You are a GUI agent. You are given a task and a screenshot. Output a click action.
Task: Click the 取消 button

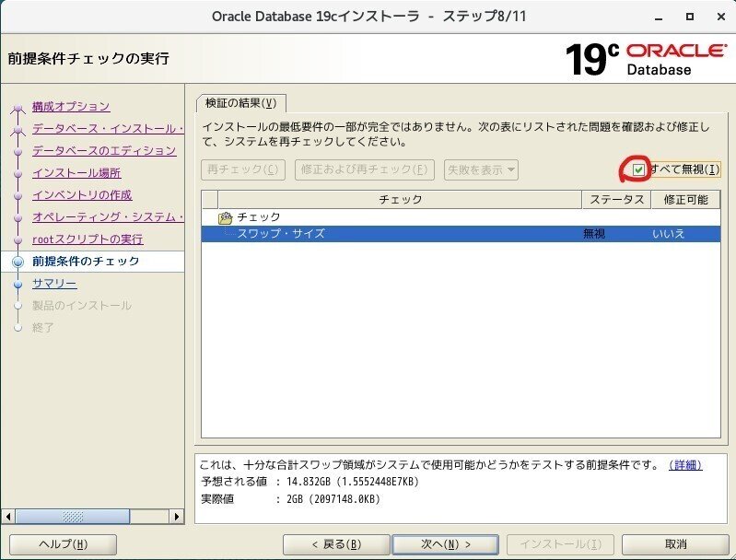point(675,544)
